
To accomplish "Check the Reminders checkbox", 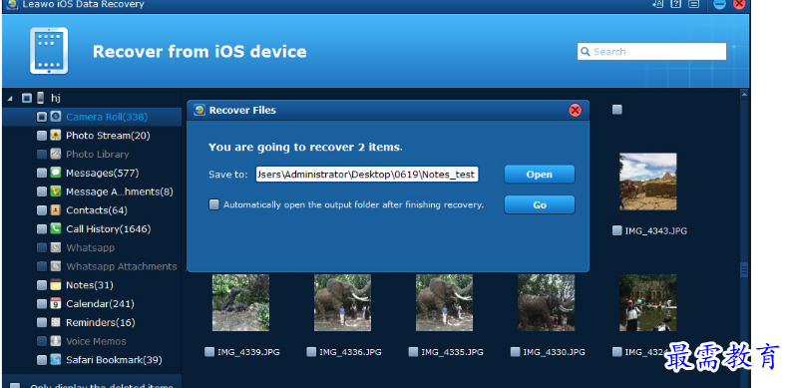I will 42,322.
